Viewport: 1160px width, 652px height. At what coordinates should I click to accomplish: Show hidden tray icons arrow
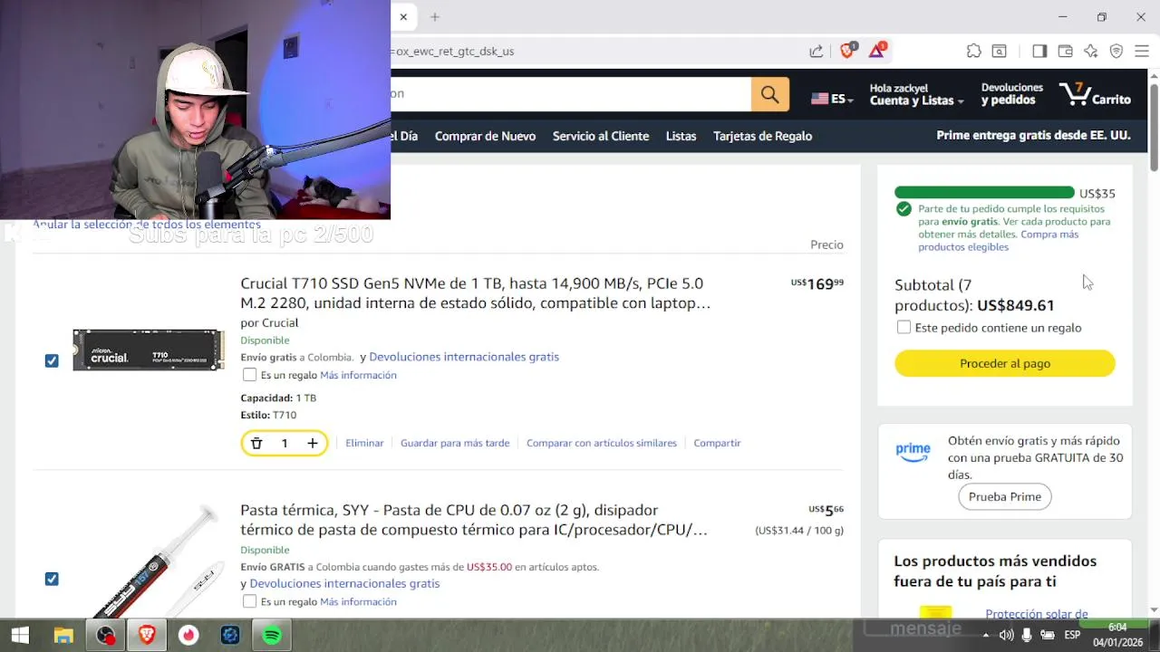[986, 636]
